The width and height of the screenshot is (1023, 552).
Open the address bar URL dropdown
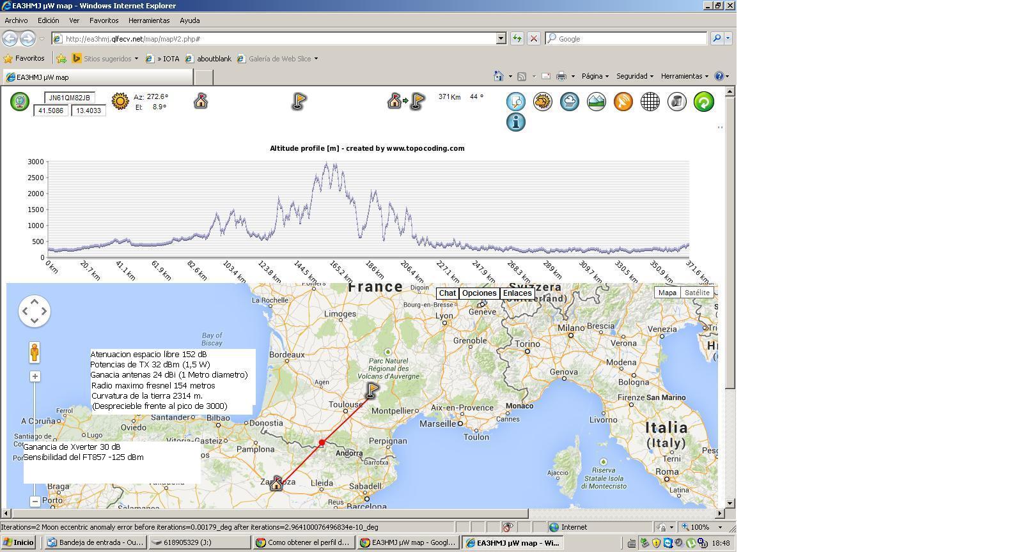501,39
